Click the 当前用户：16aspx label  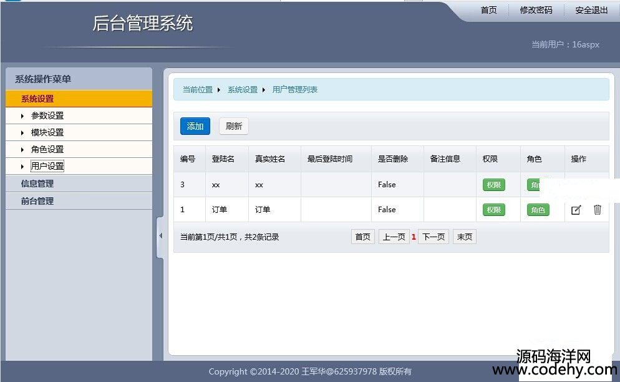566,44
